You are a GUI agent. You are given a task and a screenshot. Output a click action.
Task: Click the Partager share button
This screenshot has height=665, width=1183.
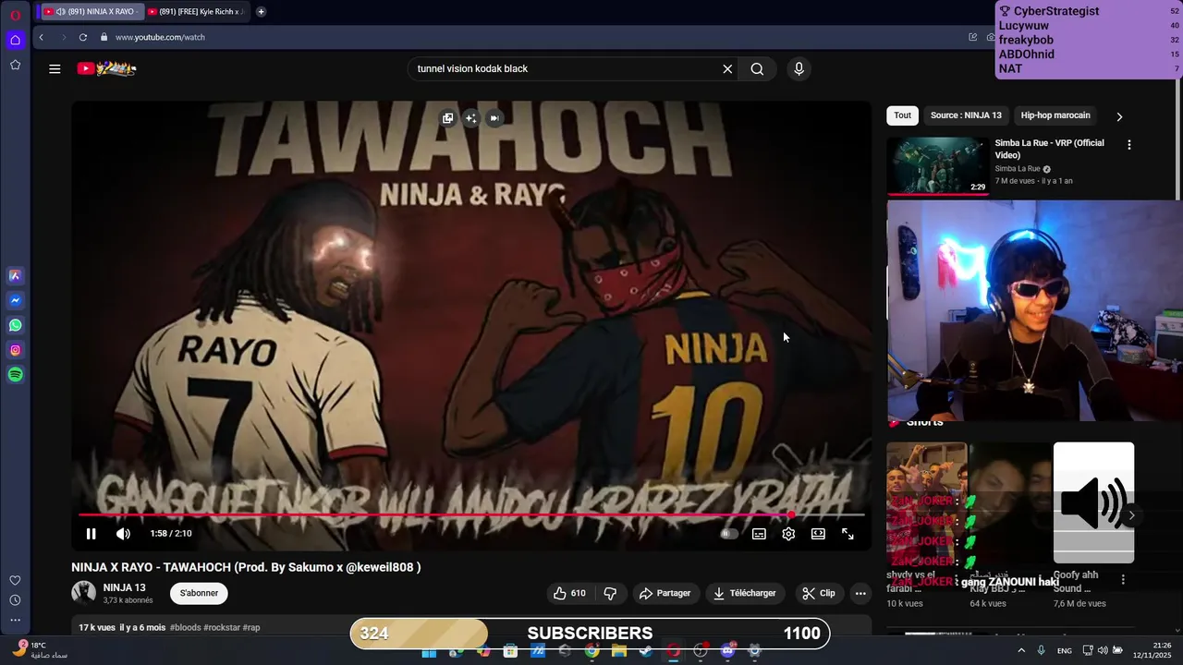coord(665,593)
